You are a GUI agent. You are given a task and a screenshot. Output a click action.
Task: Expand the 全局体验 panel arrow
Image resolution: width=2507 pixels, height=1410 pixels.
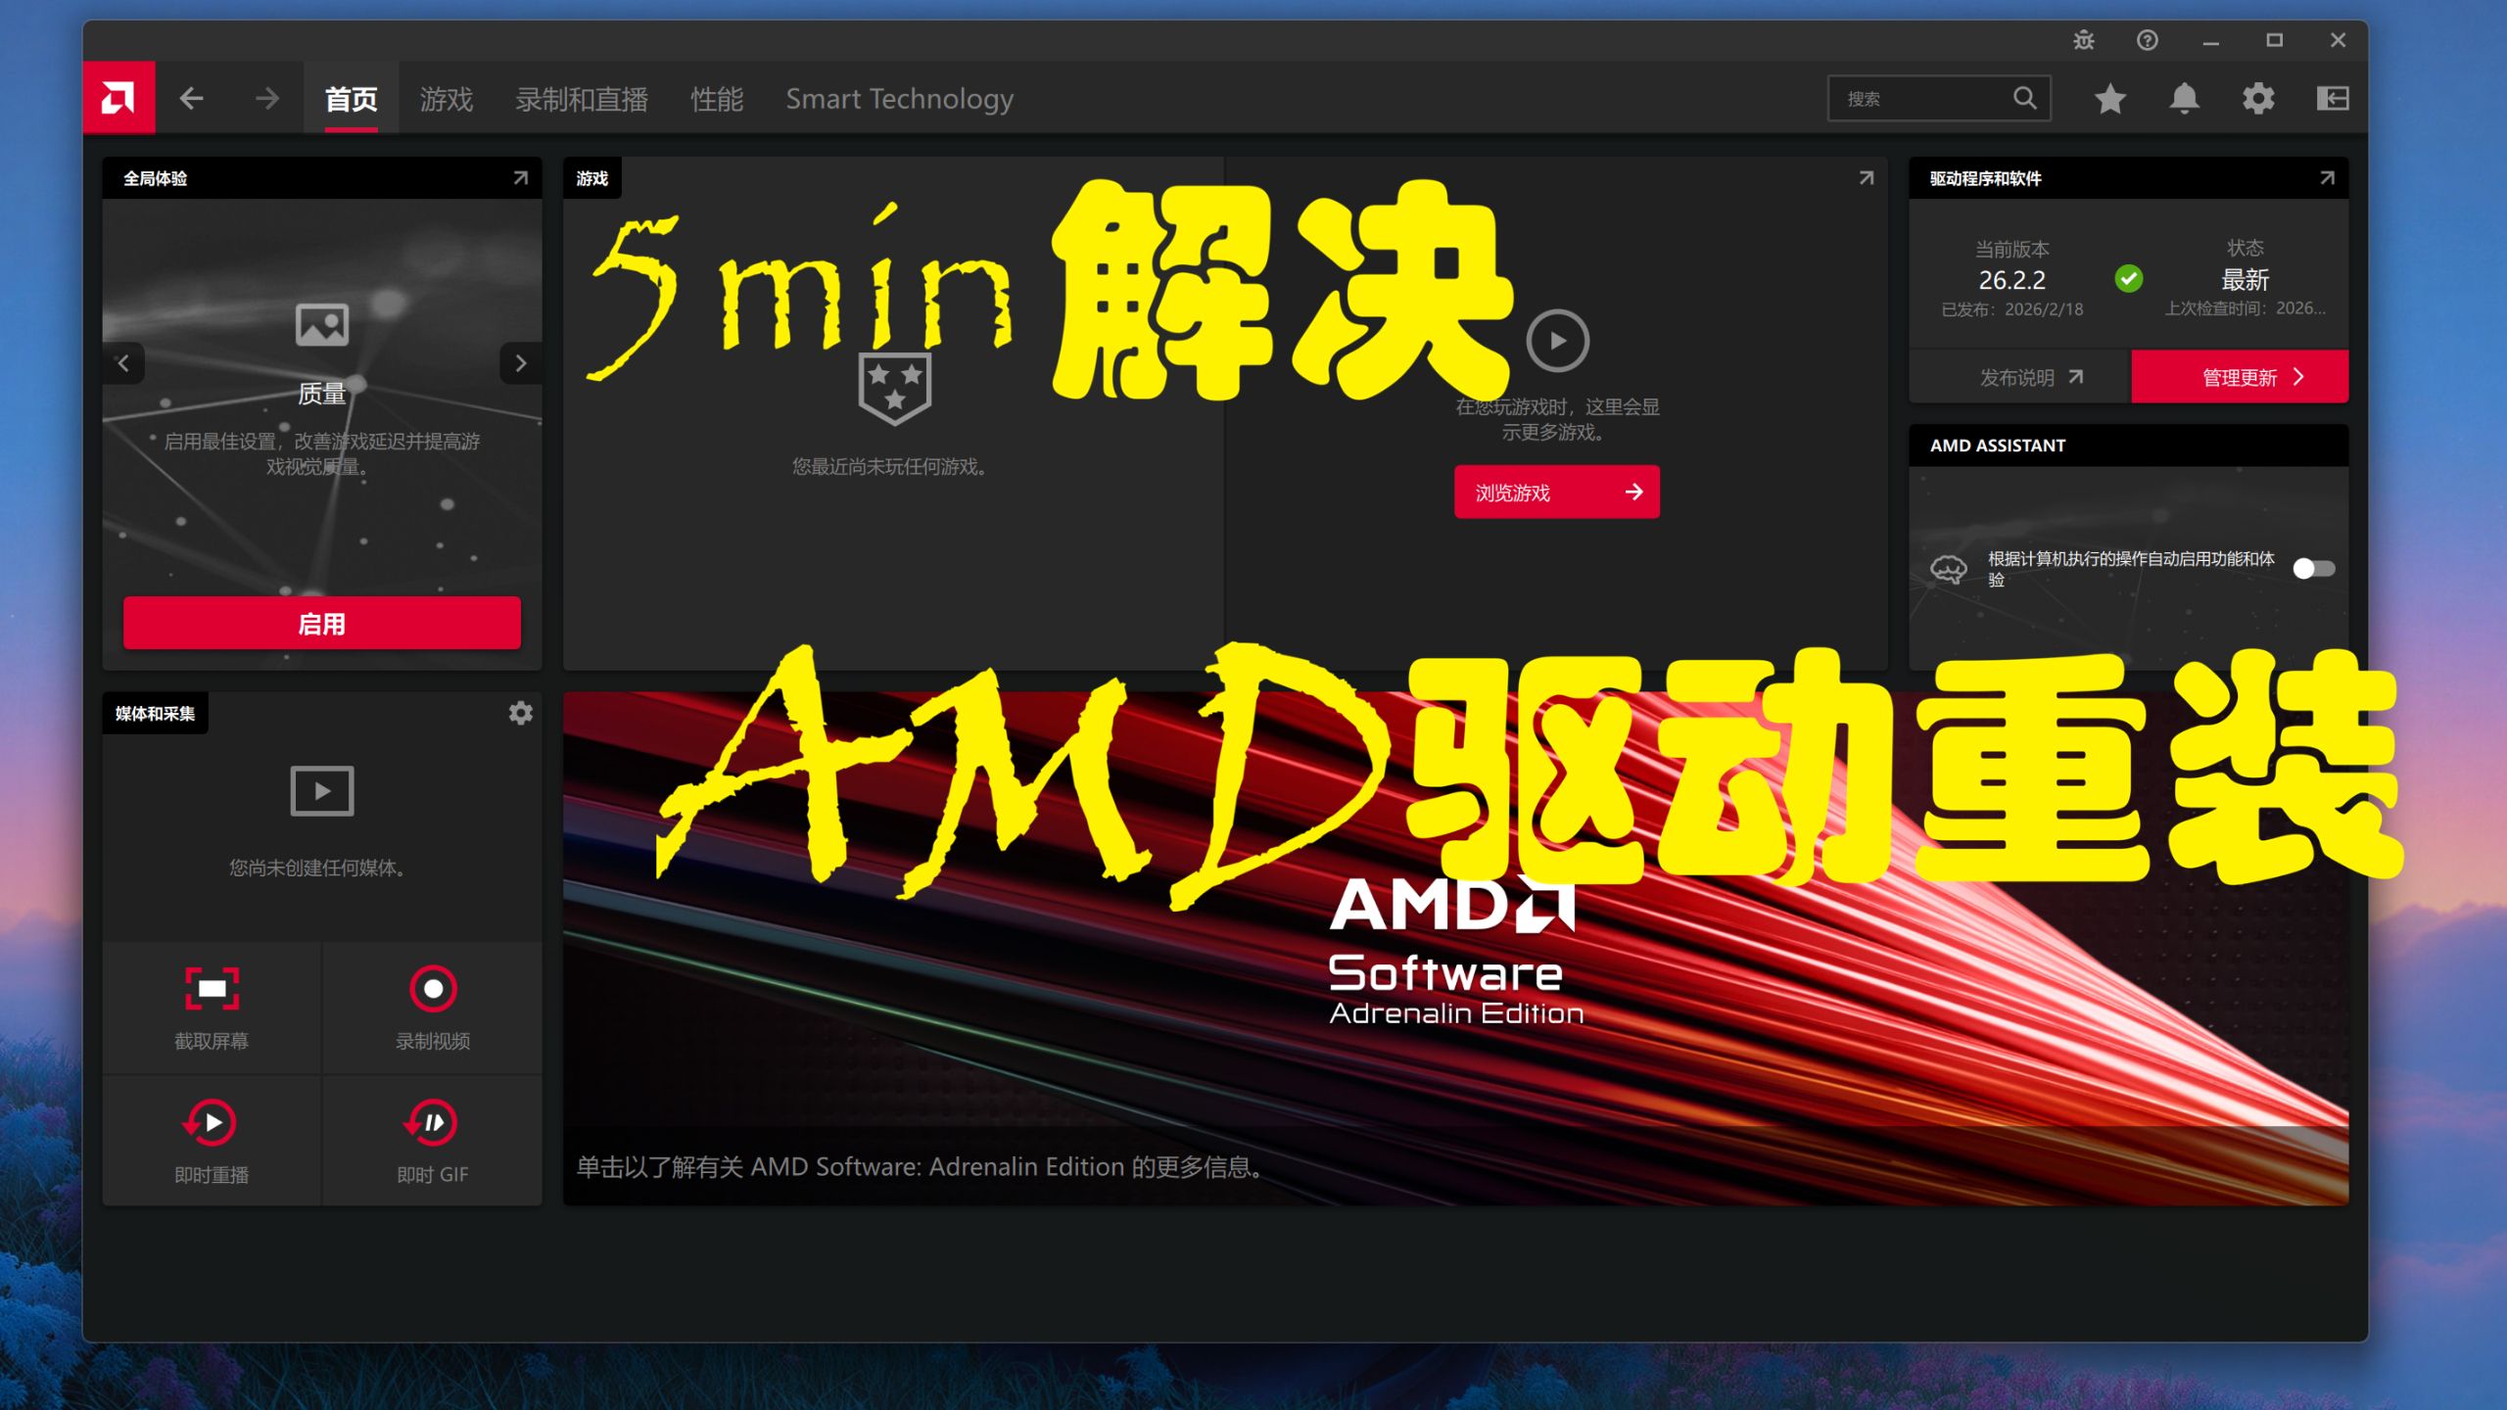[x=520, y=178]
